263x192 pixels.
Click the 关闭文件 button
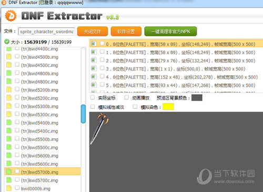click(93, 32)
